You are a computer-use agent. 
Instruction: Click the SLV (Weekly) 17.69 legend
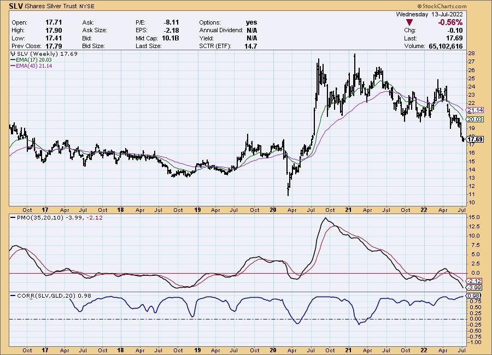(x=44, y=54)
